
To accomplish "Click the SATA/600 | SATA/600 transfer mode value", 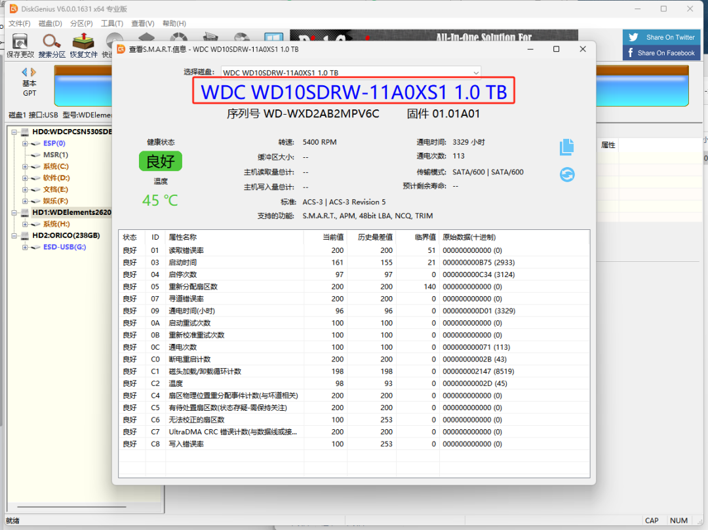I will (x=488, y=172).
